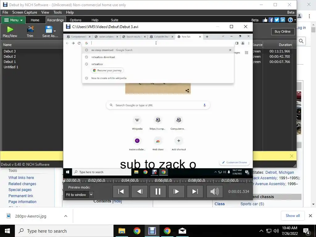Switch to the Options tab

coord(76,20)
